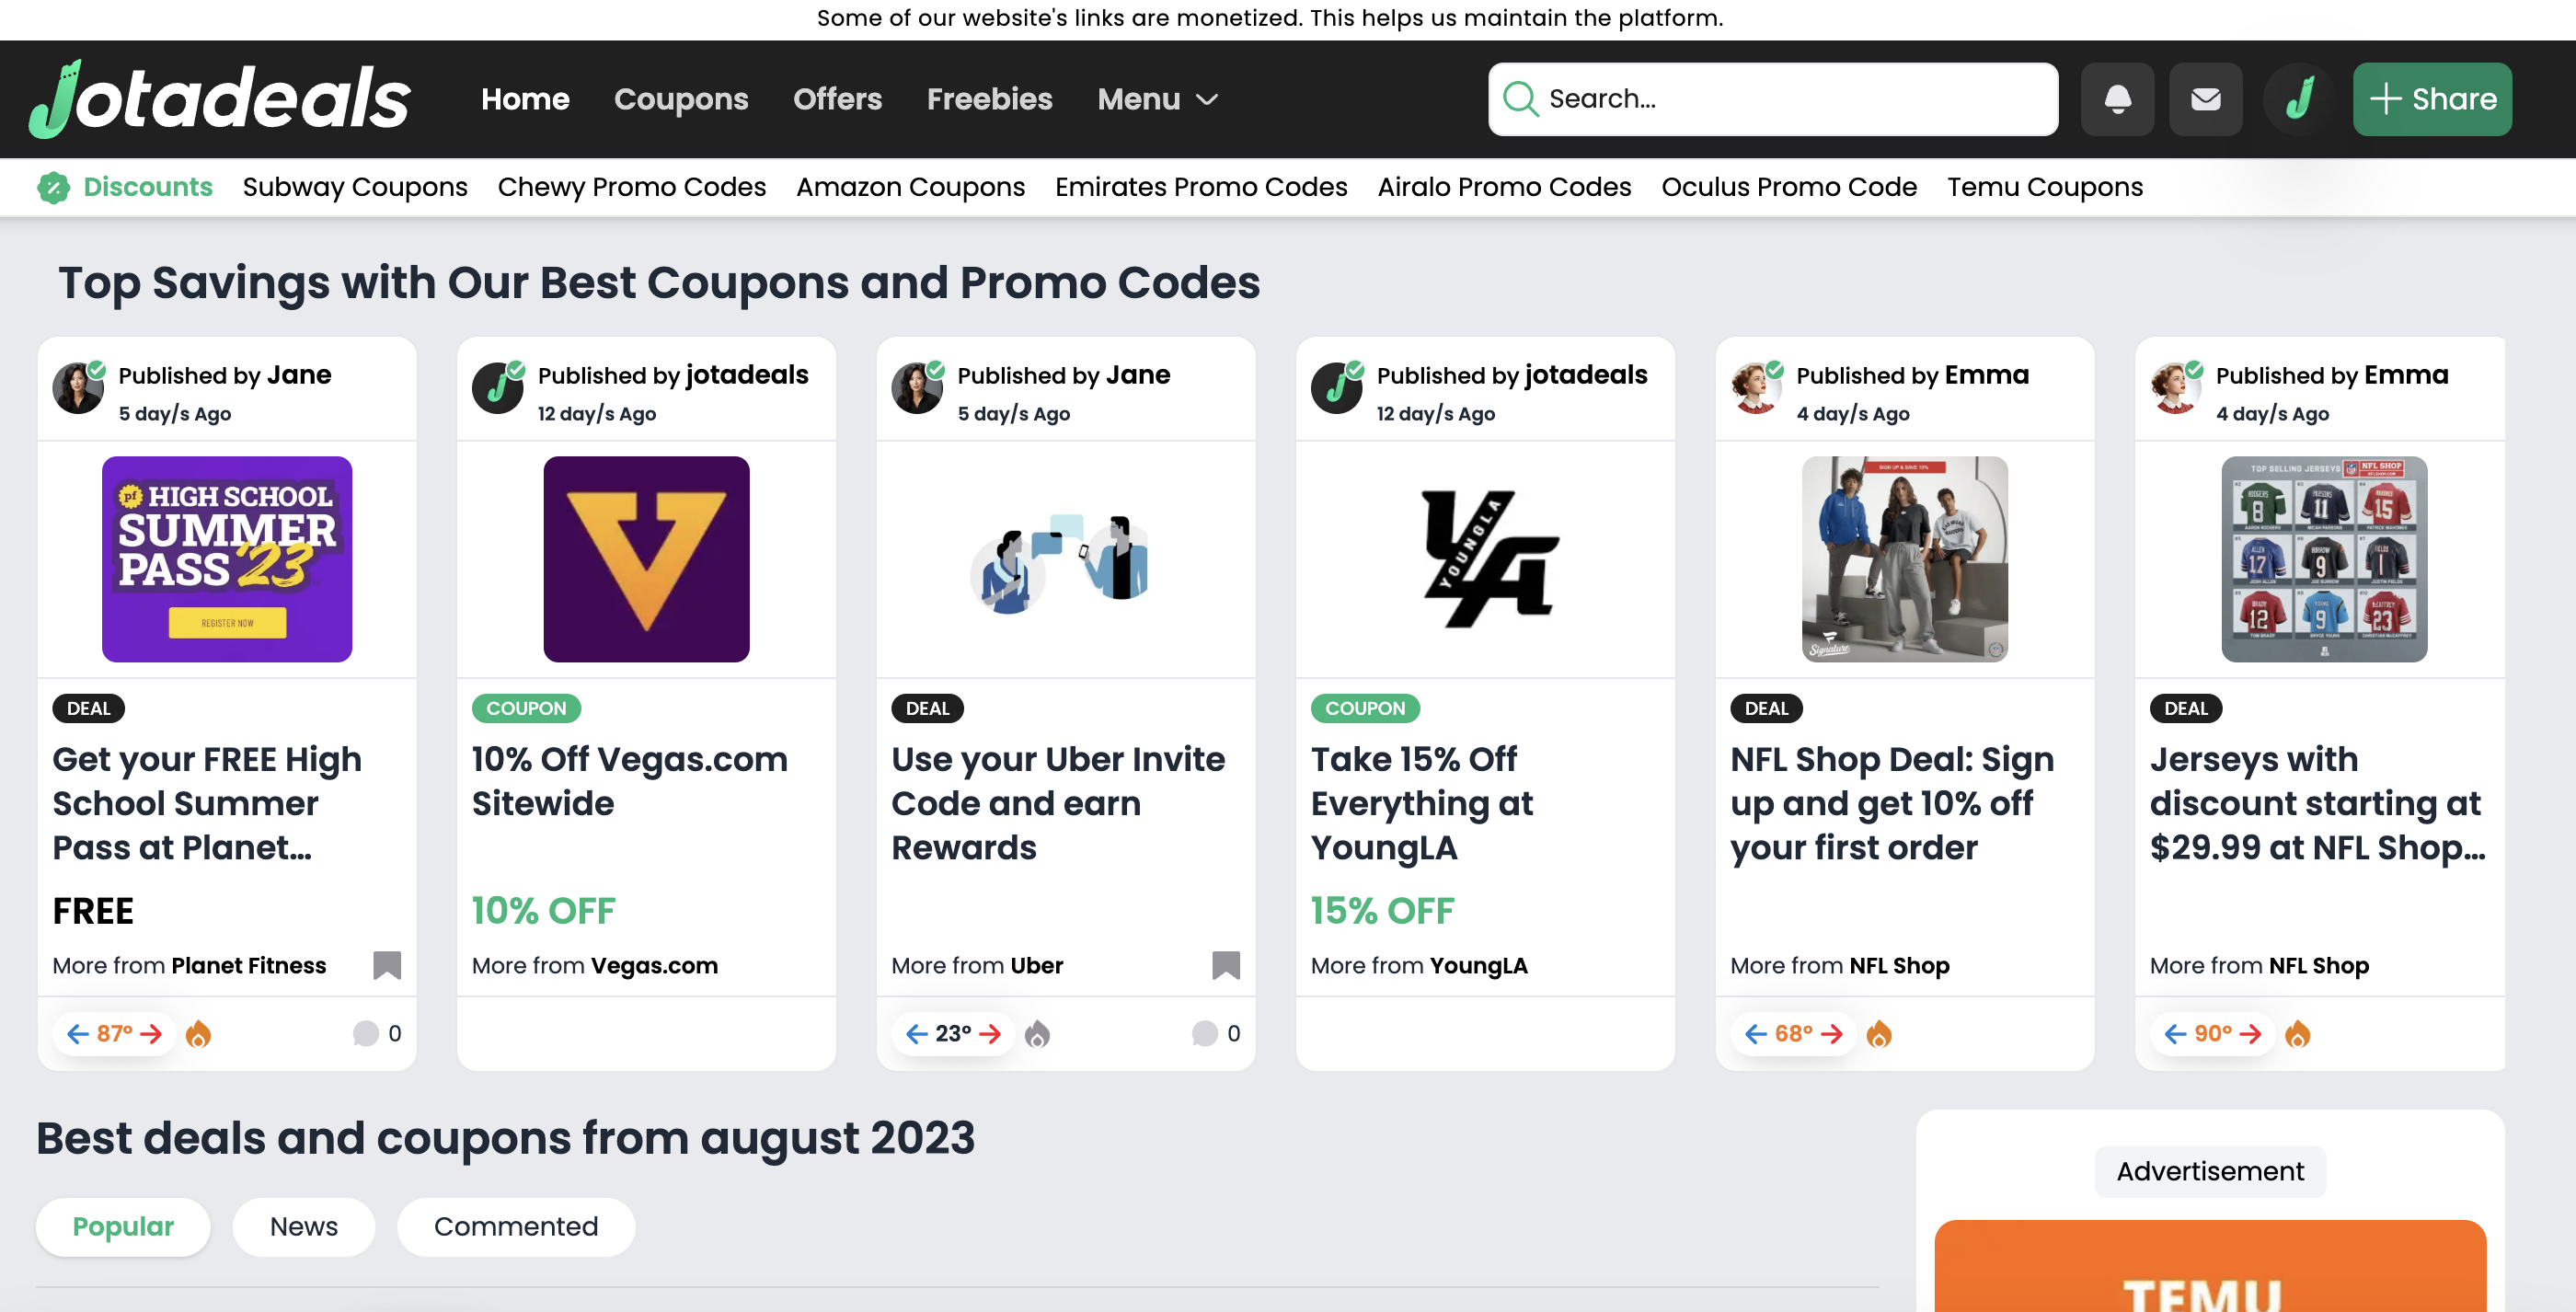The image size is (2576, 1312).
Task: Open the notifications bell icon
Action: tap(2117, 99)
